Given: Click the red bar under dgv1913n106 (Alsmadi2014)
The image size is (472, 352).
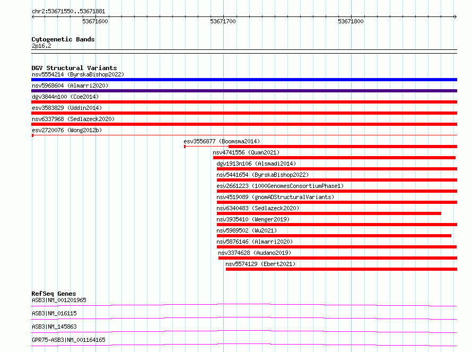Looking at the screenshot, I should tap(337, 169).
